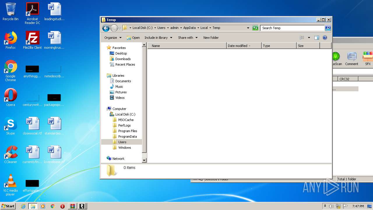Screen dimensions: 373x210
Task: Open Google Chrome desktop shortcut
Action: pos(10,71)
